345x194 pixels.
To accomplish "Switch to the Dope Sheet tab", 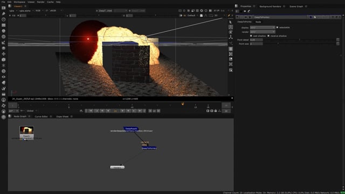I will click(x=63, y=116).
